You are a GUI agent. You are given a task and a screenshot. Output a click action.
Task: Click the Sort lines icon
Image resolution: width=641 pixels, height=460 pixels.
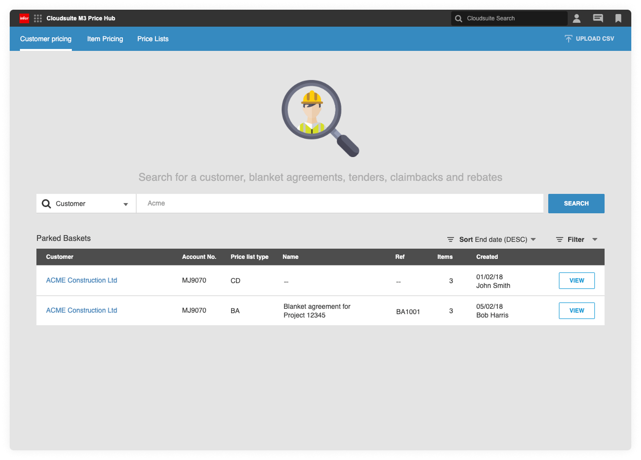[x=451, y=239]
